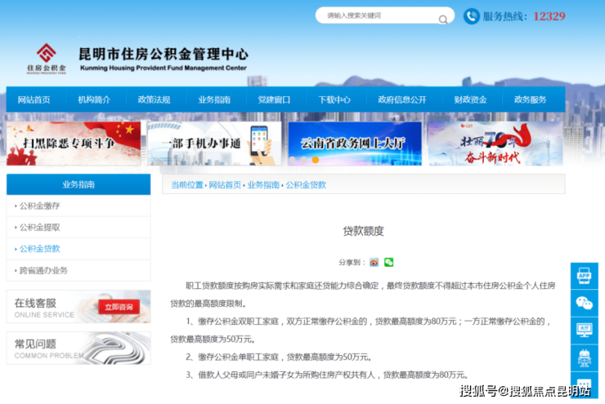
Task: Open the robot assistant icon
Action: (584, 357)
